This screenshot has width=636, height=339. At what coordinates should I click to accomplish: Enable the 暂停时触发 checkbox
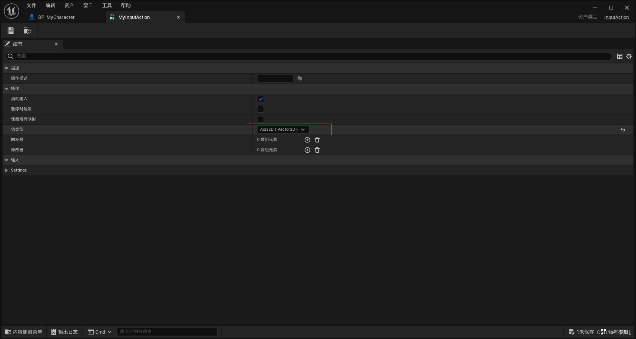[x=261, y=109]
